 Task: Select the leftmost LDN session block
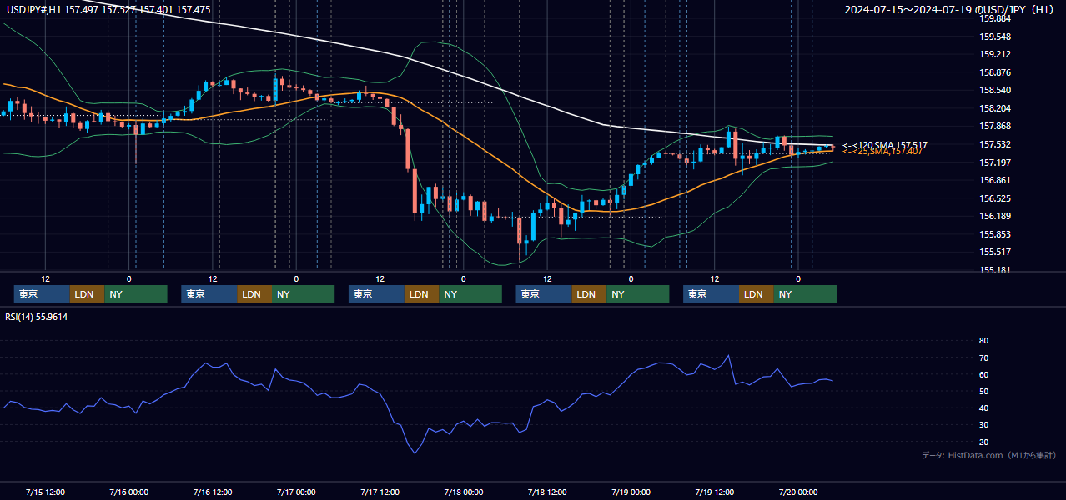(x=87, y=294)
